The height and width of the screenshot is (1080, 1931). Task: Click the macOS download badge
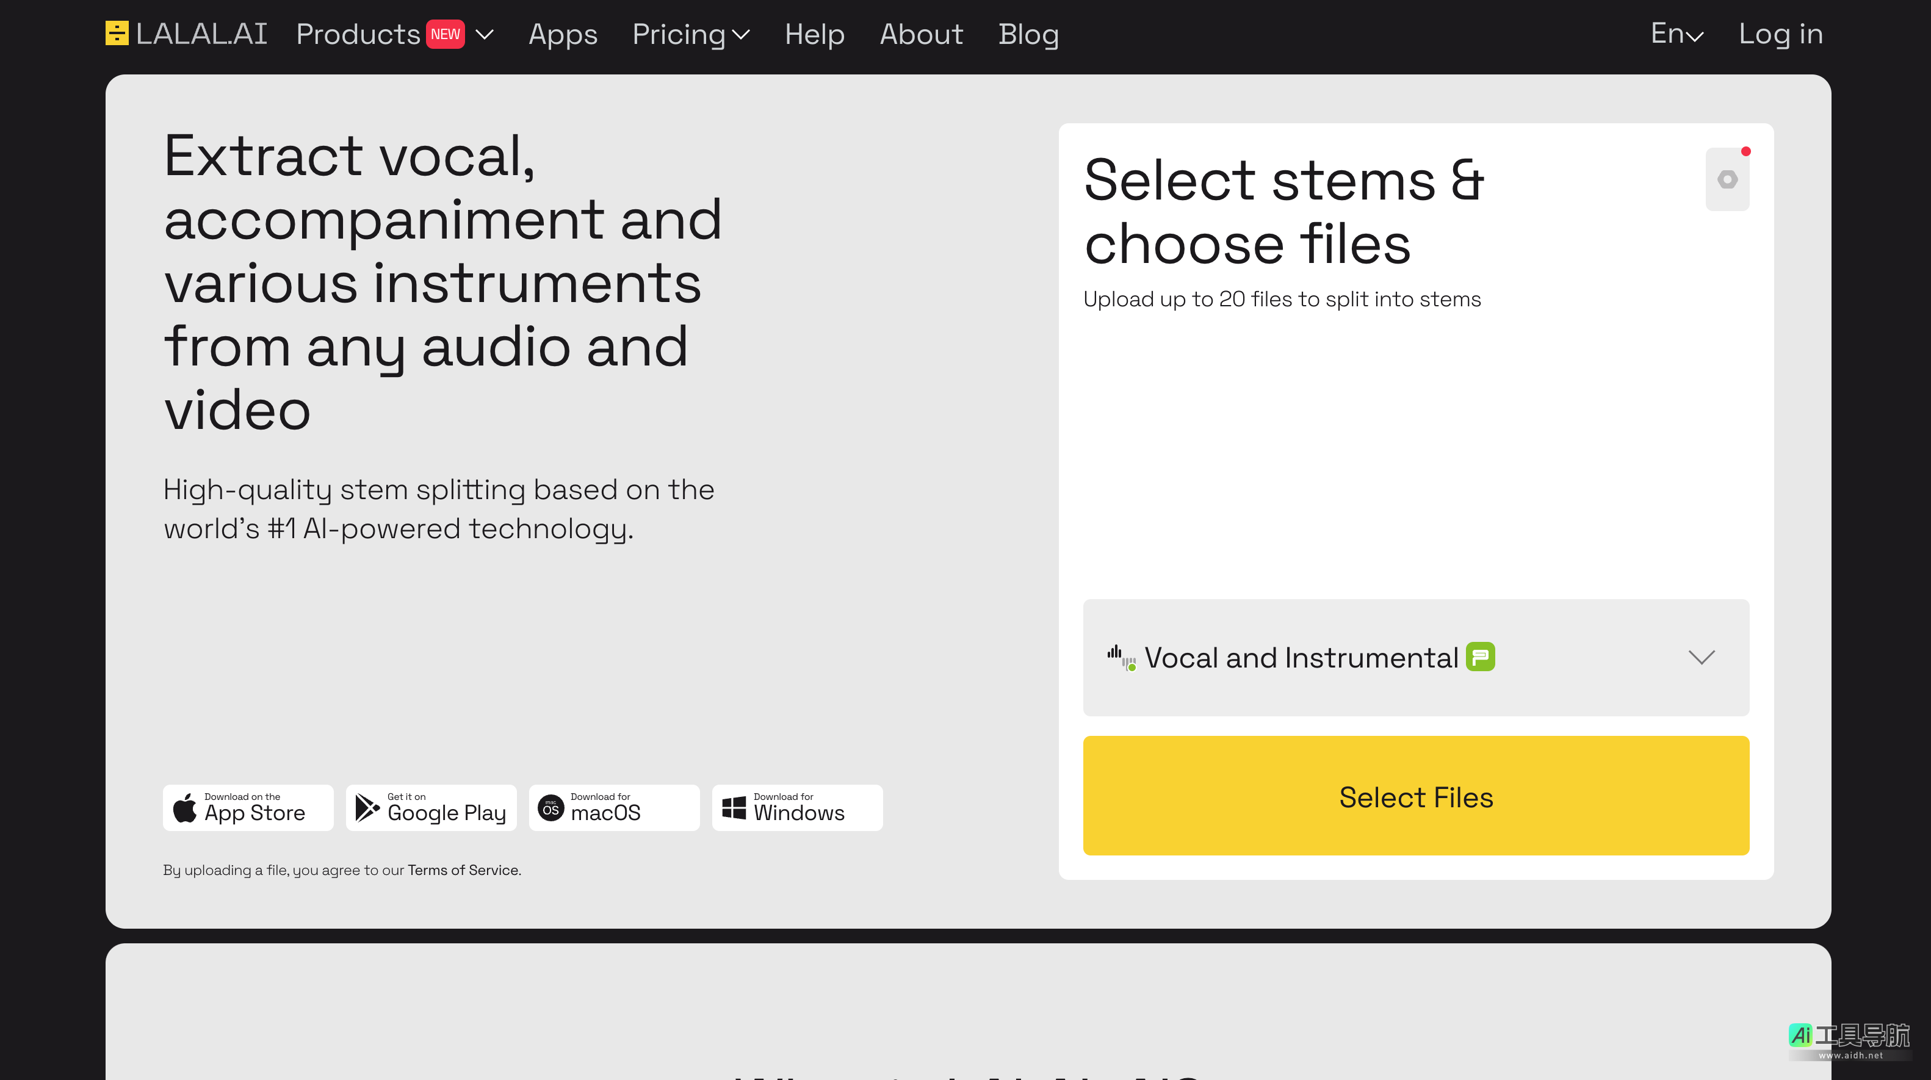(614, 807)
